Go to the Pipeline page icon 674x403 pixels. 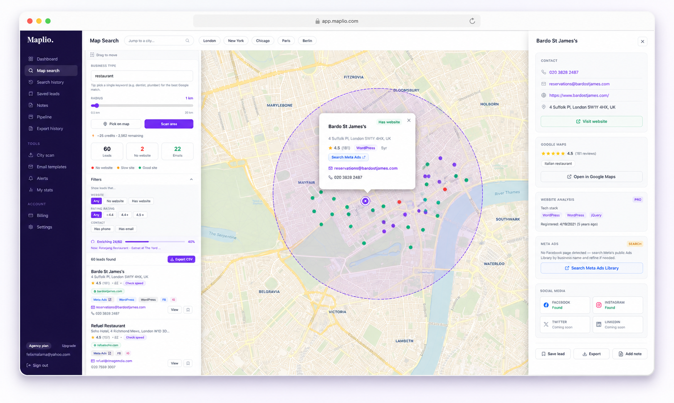(31, 117)
